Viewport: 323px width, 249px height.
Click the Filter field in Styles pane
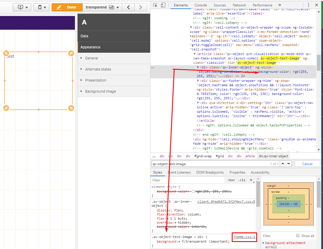pos(187,180)
